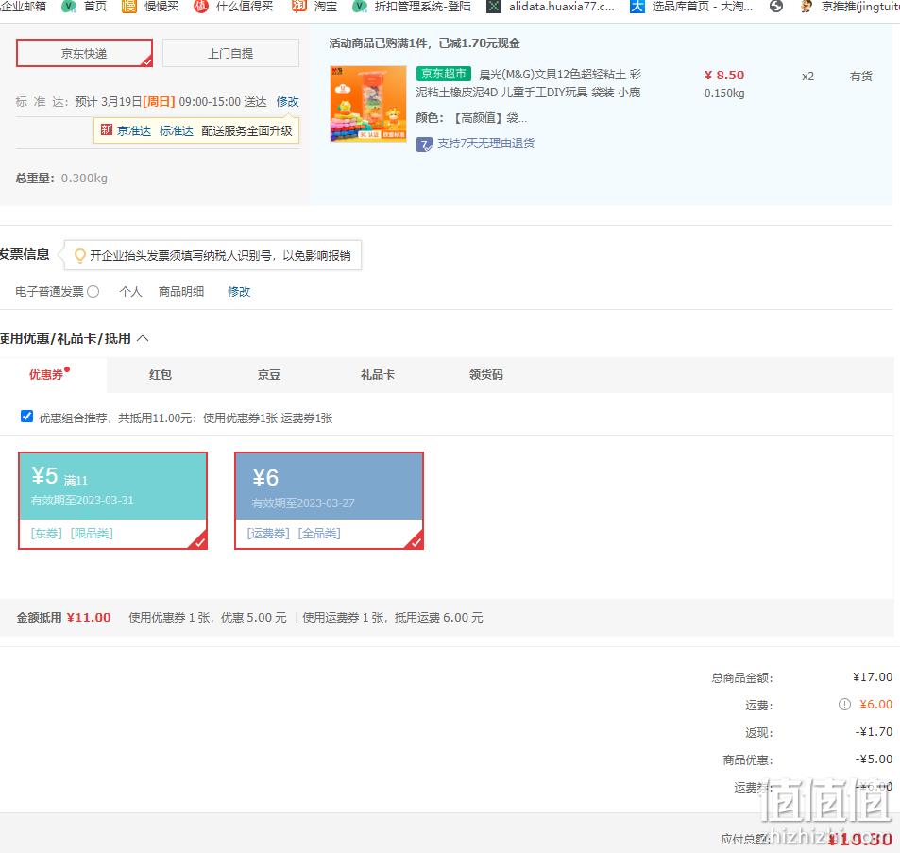The height and width of the screenshot is (853, 900).
Task: Collapse 使用优惠/礼品卡/抵用 section
Action: (x=143, y=339)
